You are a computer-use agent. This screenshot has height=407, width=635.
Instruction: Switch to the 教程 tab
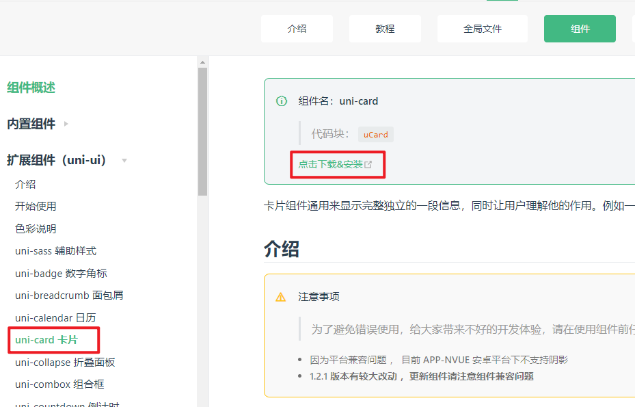[385, 28]
